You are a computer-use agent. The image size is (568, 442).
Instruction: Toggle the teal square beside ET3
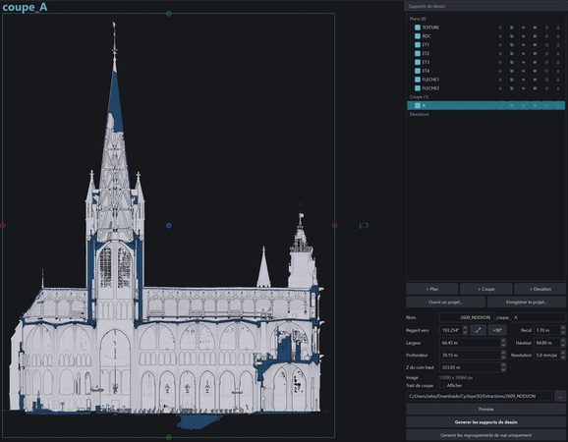pos(418,62)
